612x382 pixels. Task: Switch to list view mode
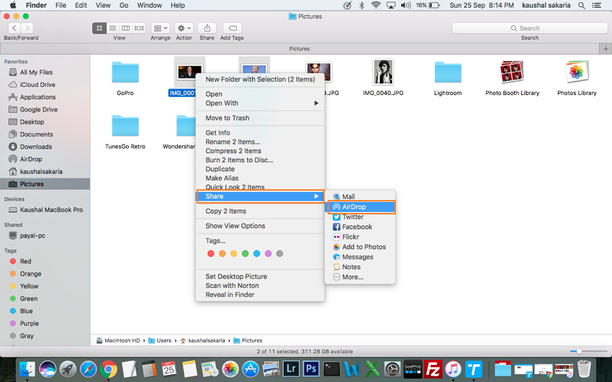click(x=112, y=28)
